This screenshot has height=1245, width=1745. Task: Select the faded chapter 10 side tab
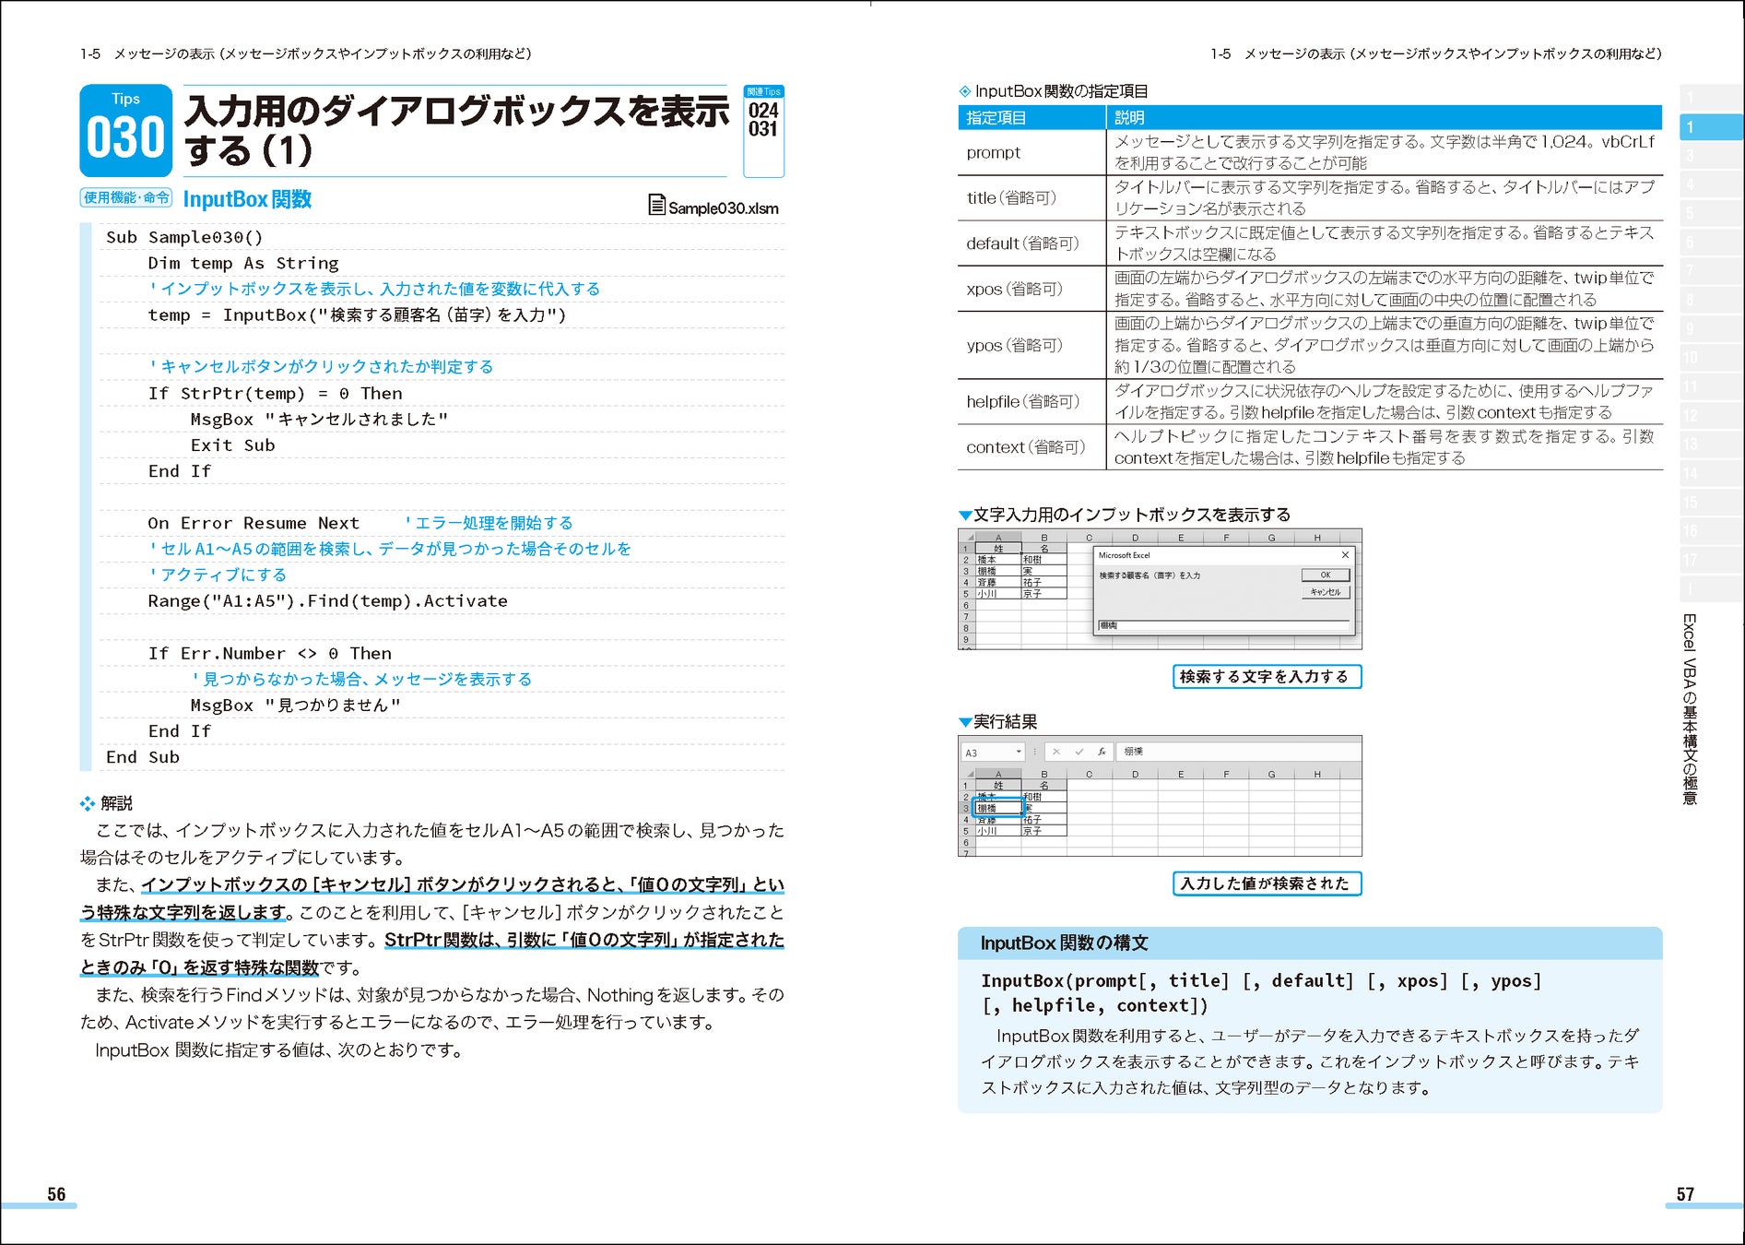[1711, 358]
